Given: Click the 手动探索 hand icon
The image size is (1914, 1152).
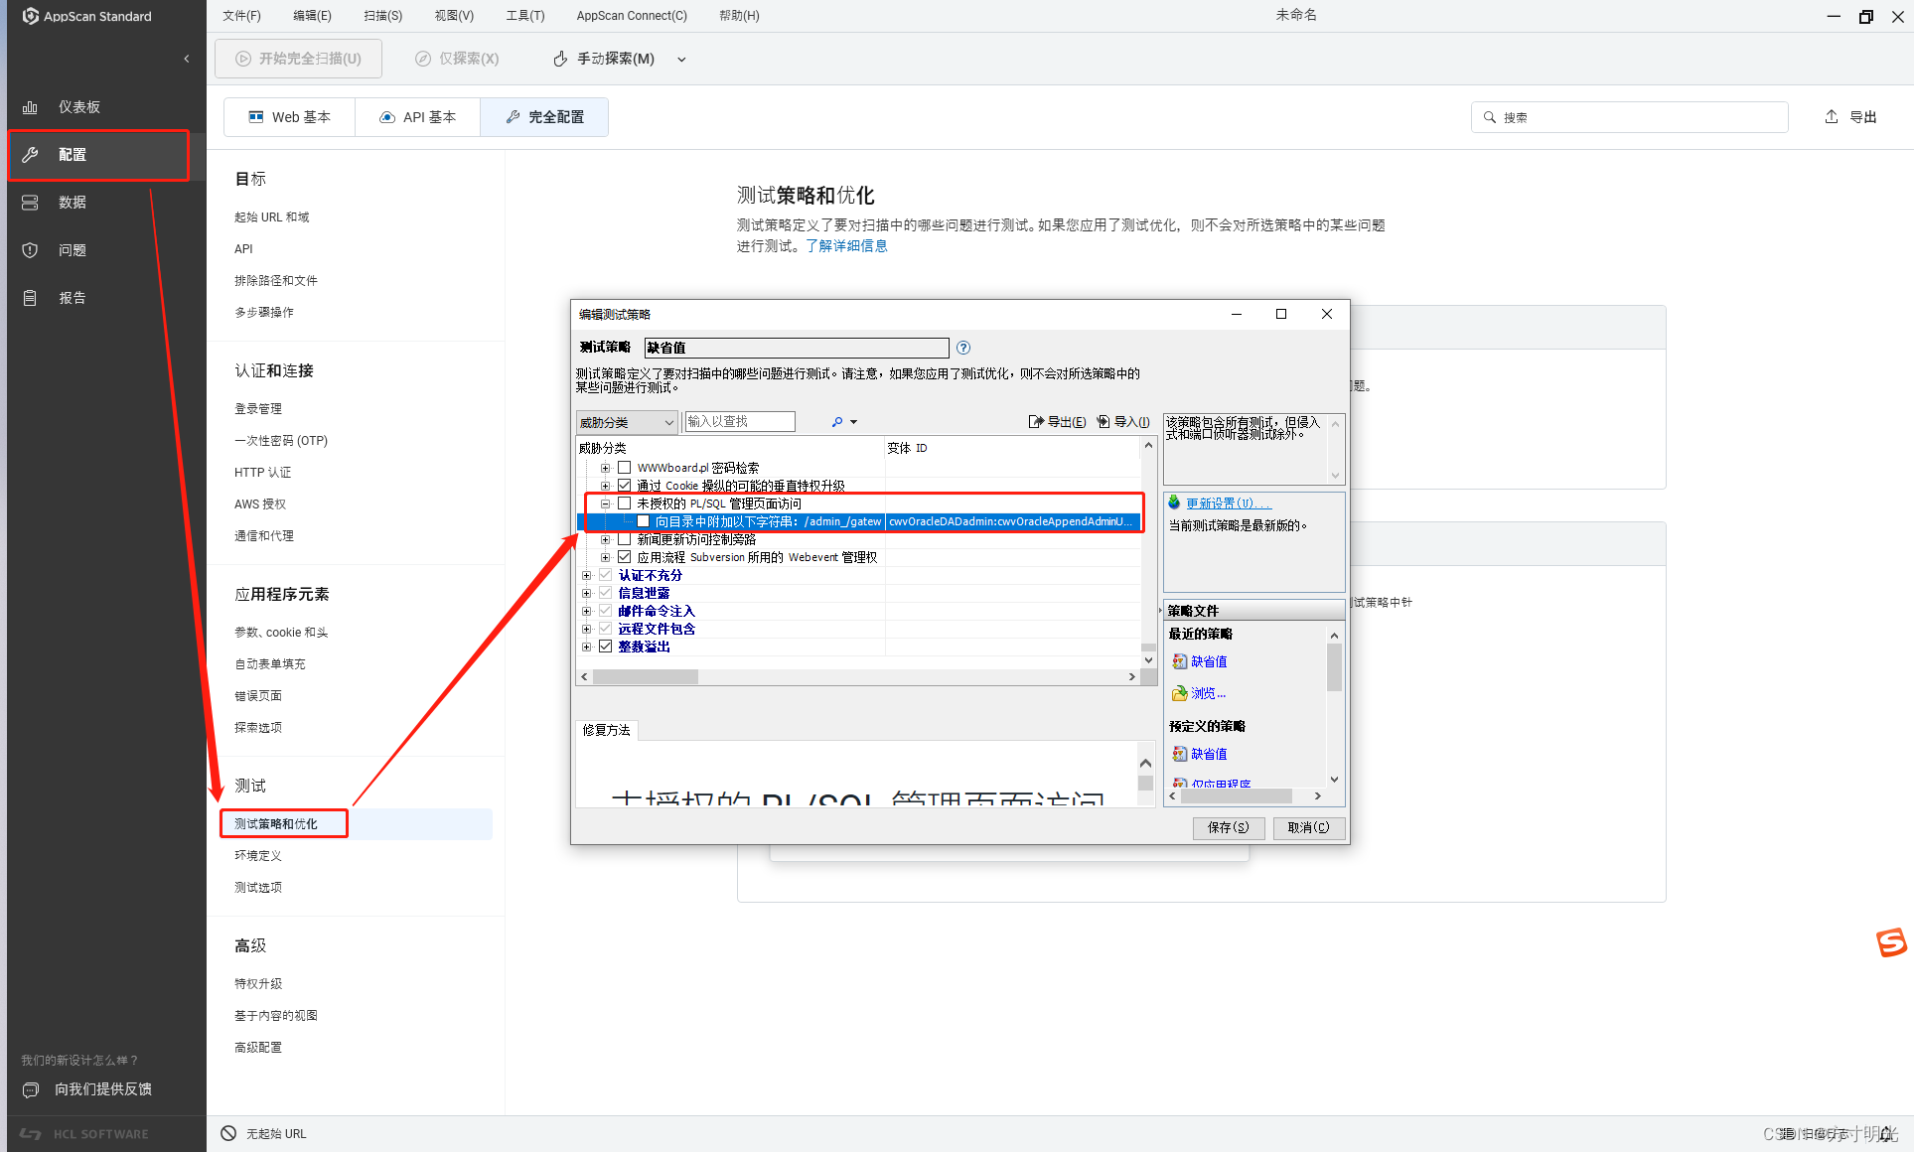Looking at the screenshot, I should coord(561,59).
